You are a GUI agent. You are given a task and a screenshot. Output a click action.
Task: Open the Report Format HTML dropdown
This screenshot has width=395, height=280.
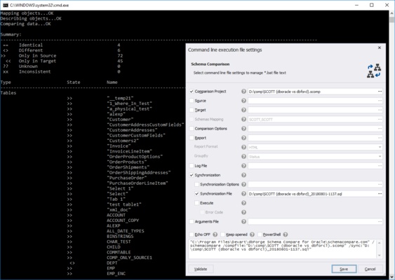pyautogui.click(x=380, y=147)
